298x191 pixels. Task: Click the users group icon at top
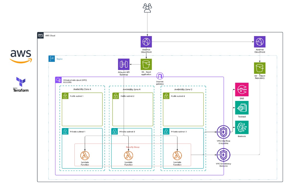click(147, 8)
